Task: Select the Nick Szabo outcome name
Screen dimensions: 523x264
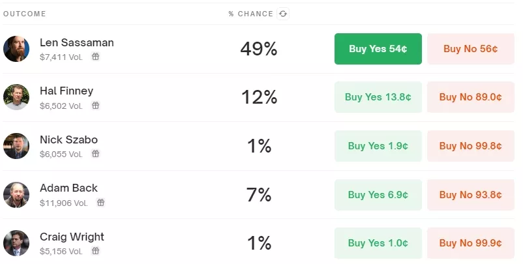Action: [68, 139]
